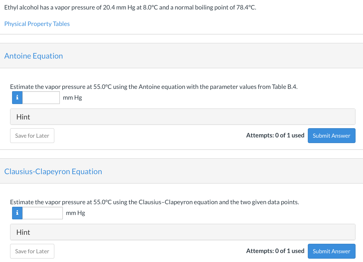Submit Answer for the Antoine equation question
This screenshot has width=363, height=262.
click(x=331, y=136)
